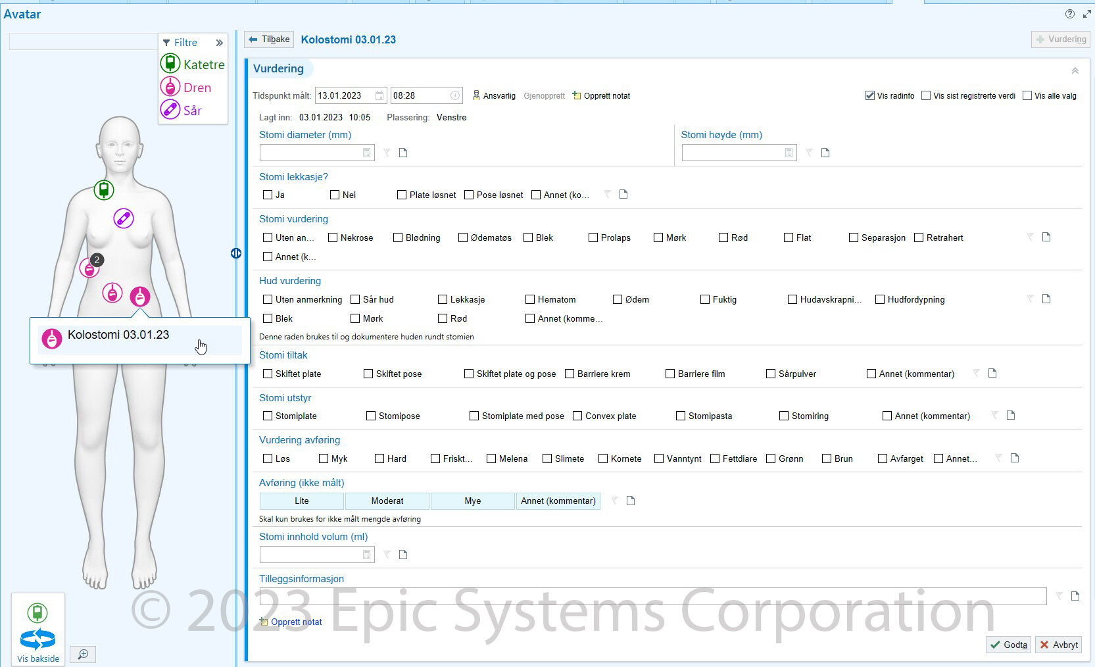Select Kolostomi 03.01.23 in the popup
This screenshot has height=667, width=1095.
[118, 335]
